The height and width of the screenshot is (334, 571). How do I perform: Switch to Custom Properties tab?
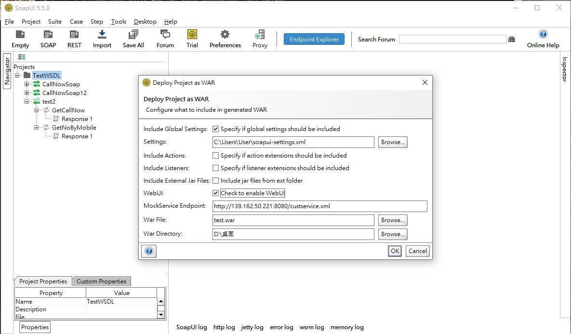101,281
